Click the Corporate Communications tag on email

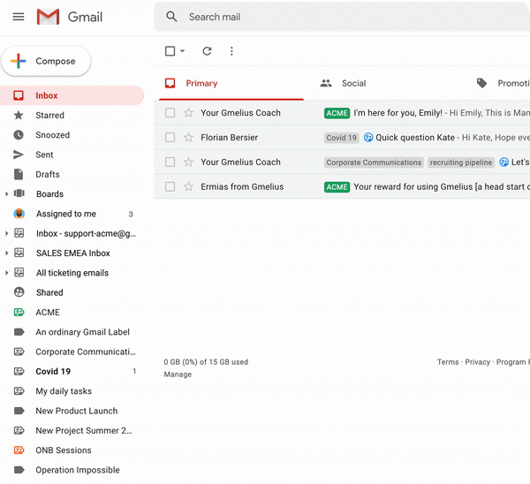[374, 163]
